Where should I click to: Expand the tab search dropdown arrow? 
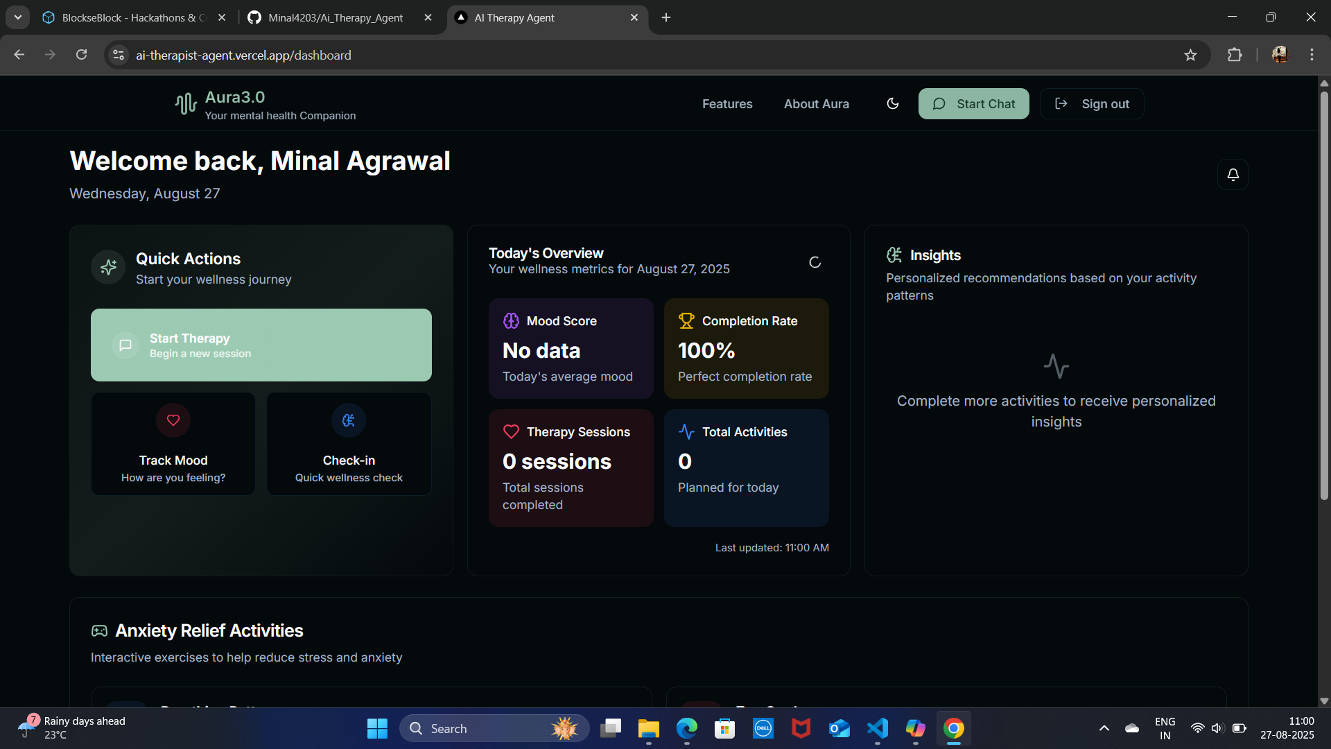click(x=17, y=17)
